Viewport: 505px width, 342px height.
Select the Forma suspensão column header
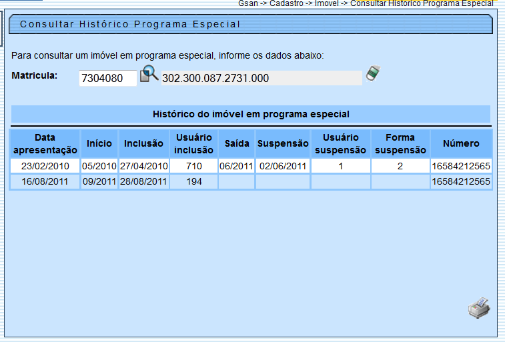[x=400, y=143]
